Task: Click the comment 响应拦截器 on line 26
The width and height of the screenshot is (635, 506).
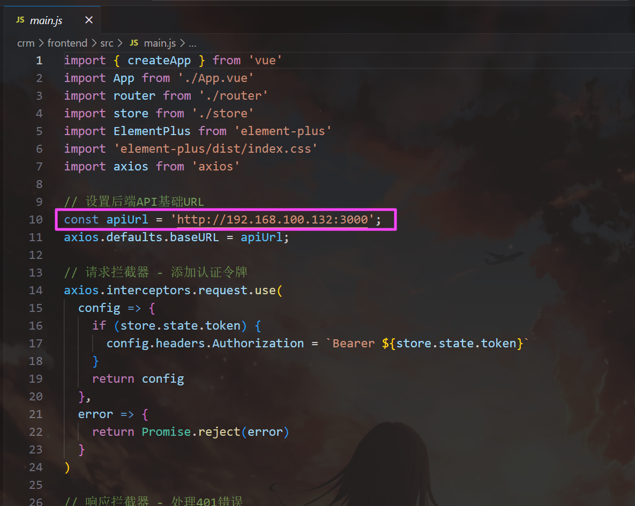Action: (153, 501)
